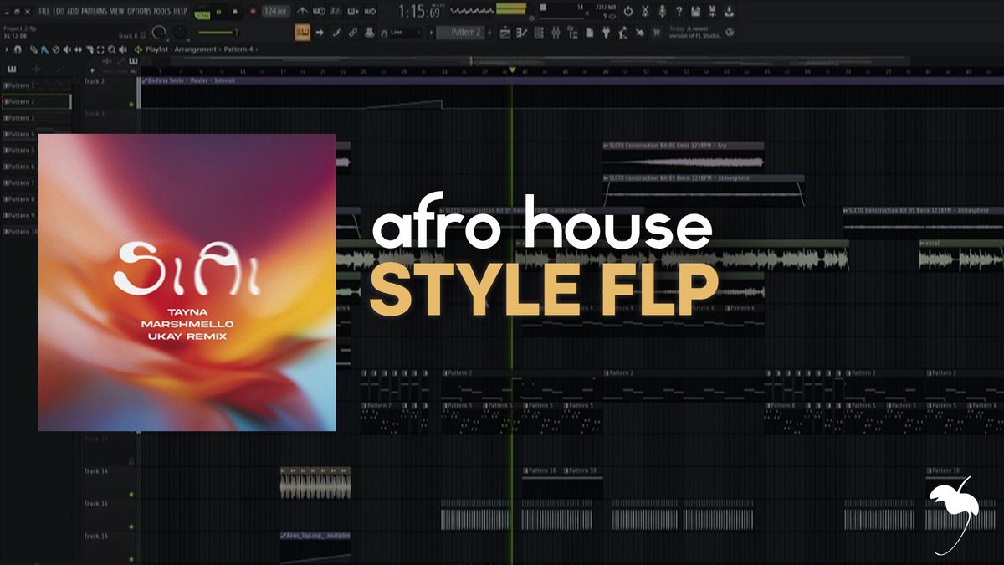This screenshot has width=1004, height=565.
Task: Click the link icon in the top toolbar
Action: (x=353, y=32)
